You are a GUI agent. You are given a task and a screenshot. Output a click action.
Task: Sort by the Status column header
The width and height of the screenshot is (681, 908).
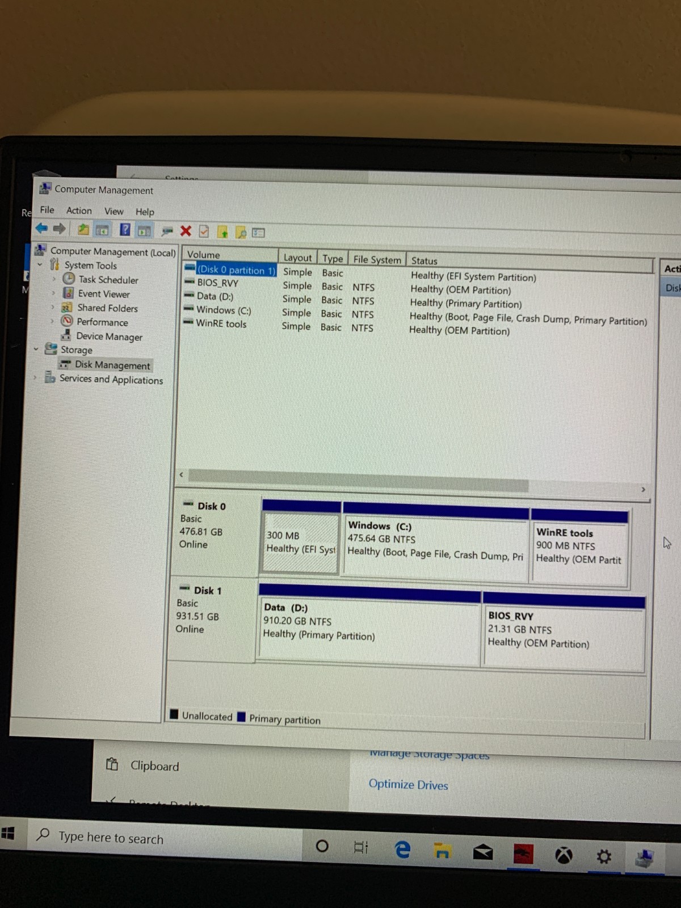pyautogui.click(x=530, y=263)
